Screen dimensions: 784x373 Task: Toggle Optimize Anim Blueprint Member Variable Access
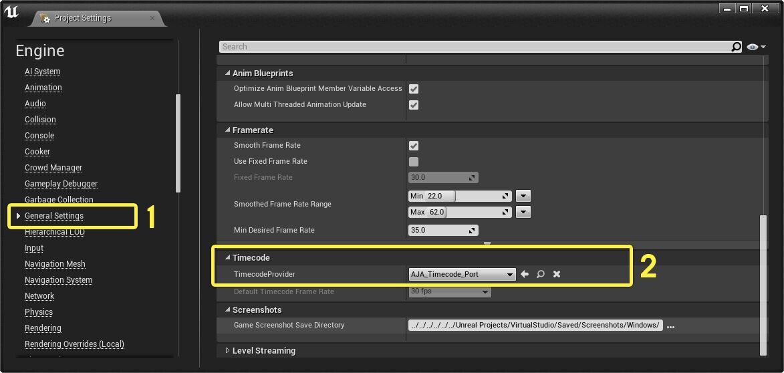pos(414,88)
